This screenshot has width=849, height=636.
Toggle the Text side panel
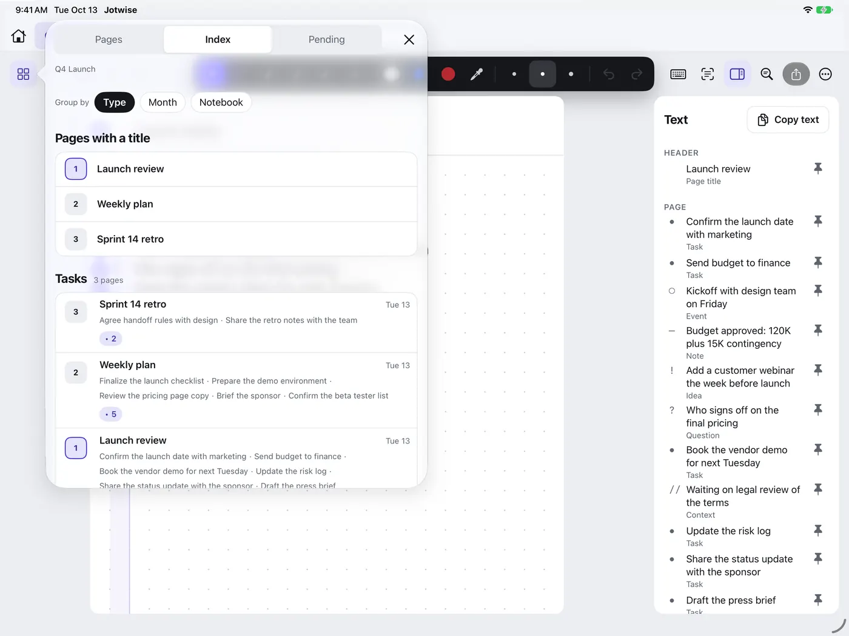pyautogui.click(x=737, y=74)
